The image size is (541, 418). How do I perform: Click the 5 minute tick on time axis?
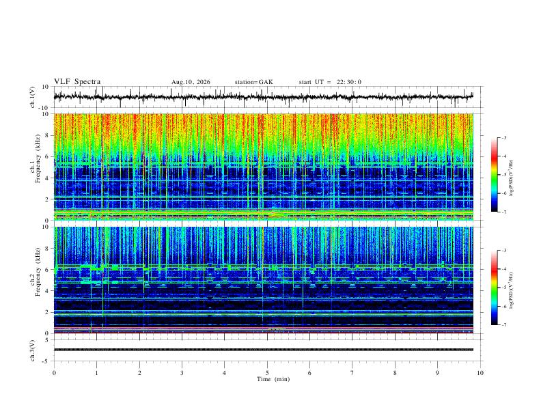pyautogui.click(x=267, y=373)
